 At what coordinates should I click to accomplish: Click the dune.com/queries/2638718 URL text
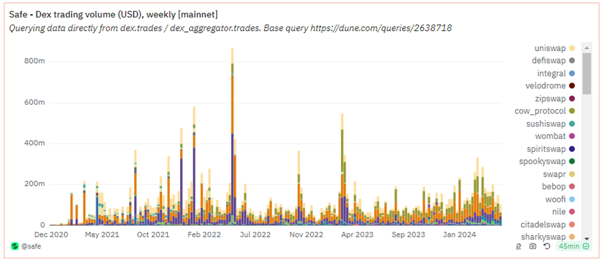point(381,28)
